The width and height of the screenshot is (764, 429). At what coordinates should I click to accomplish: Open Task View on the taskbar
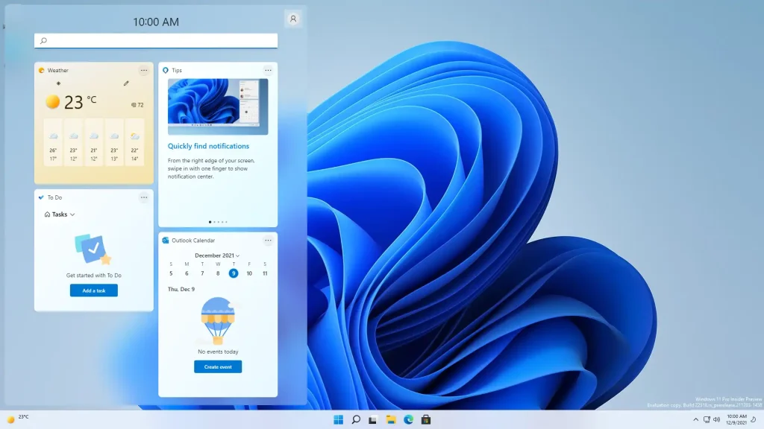pos(373,420)
